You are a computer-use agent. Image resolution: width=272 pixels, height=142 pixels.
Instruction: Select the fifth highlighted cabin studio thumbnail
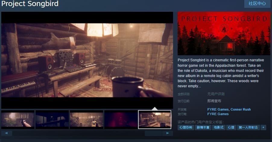(x=155, y=120)
